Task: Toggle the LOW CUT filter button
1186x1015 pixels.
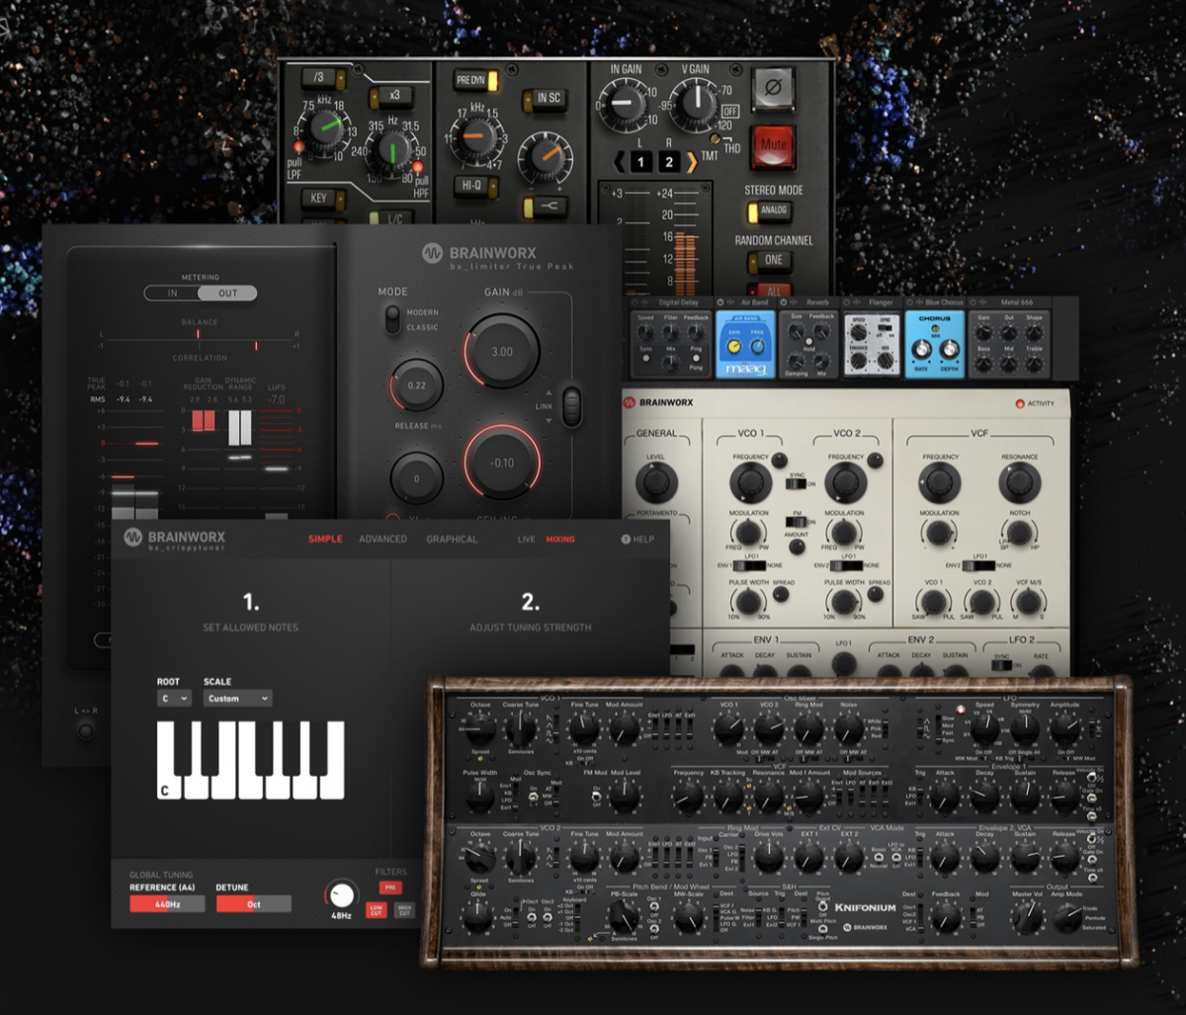Action: coord(377,909)
